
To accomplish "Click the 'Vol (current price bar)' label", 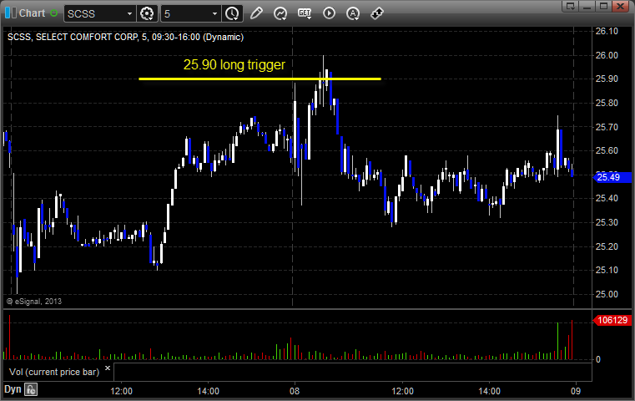I will point(54,372).
